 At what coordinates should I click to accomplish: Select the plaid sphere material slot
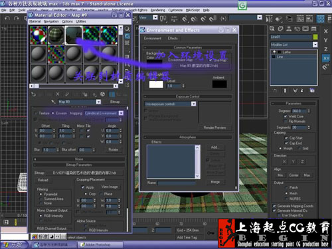56,35
